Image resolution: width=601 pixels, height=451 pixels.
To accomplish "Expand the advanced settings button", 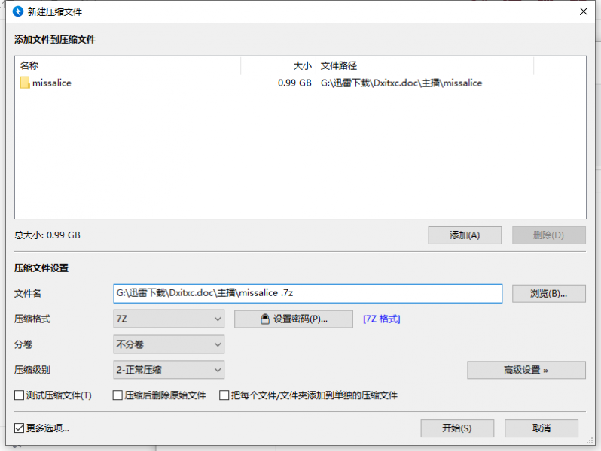I will pos(526,370).
